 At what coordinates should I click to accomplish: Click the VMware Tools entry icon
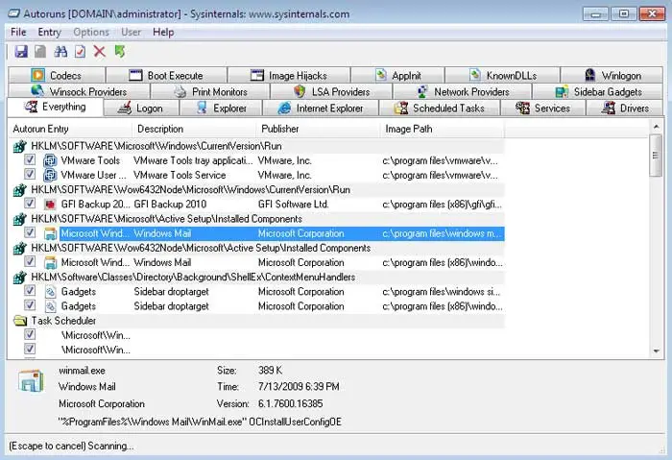click(50, 160)
